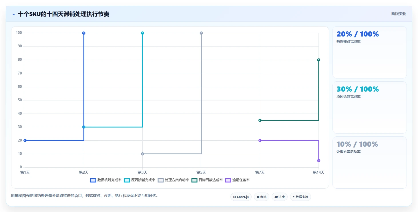Toggle 处理方案启动率 legend item
This screenshot has width=418, height=212.
tap(173, 180)
